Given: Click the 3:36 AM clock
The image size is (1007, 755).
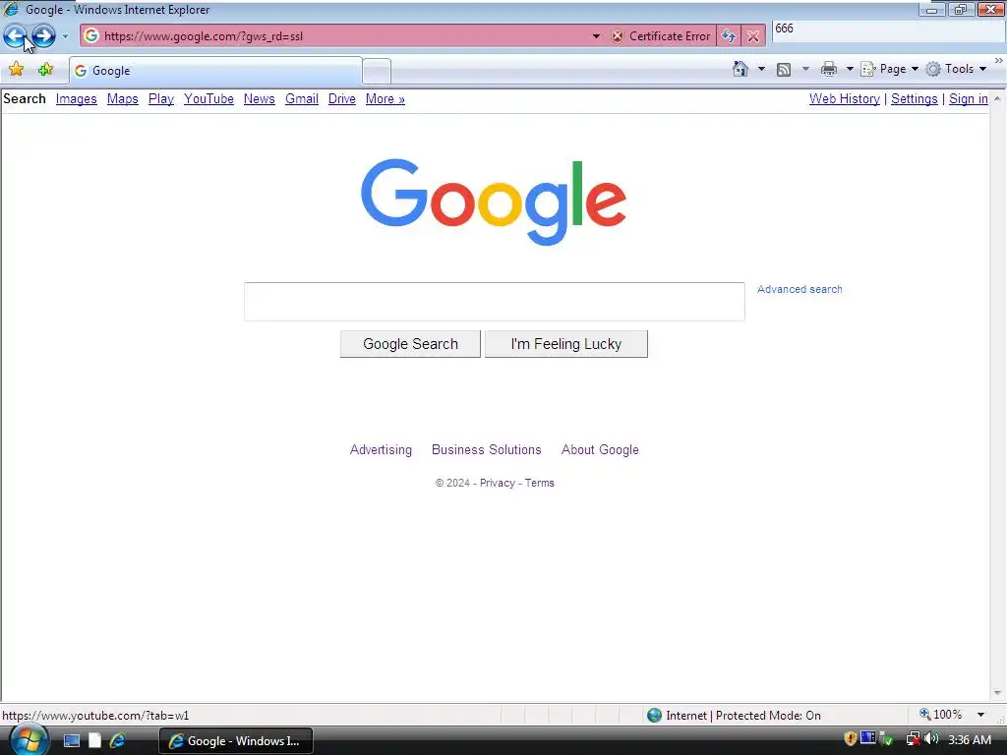Looking at the screenshot, I should tap(969, 740).
